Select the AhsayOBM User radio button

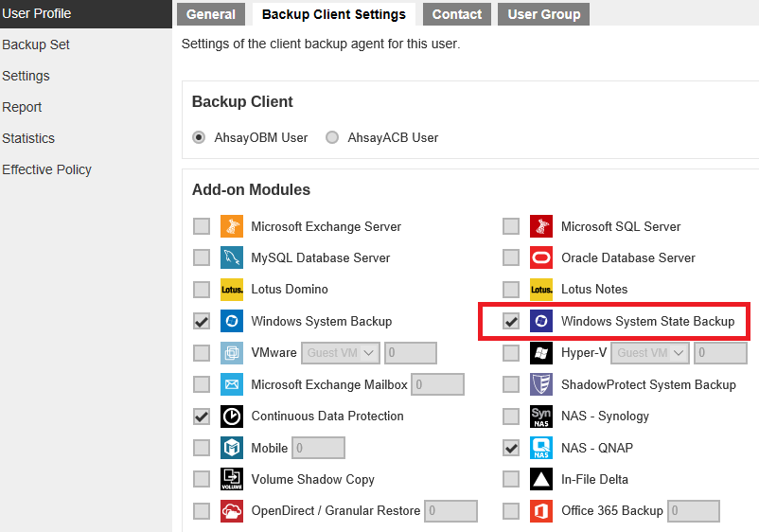(199, 137)
